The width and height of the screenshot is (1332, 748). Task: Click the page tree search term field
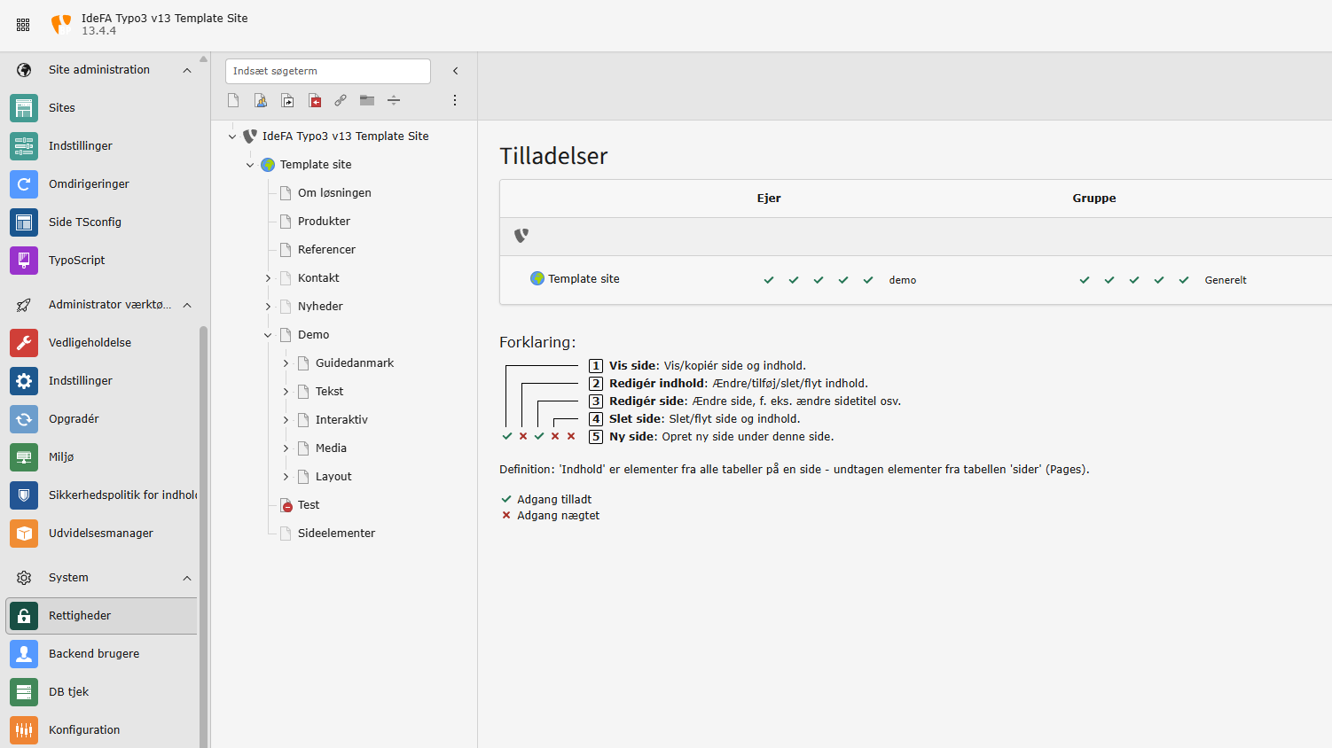pyautogui.click(x=327, y=71)
